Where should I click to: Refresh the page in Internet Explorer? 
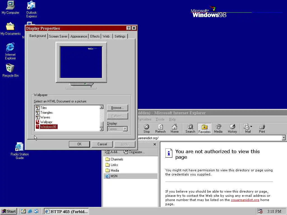coord(160,128)
